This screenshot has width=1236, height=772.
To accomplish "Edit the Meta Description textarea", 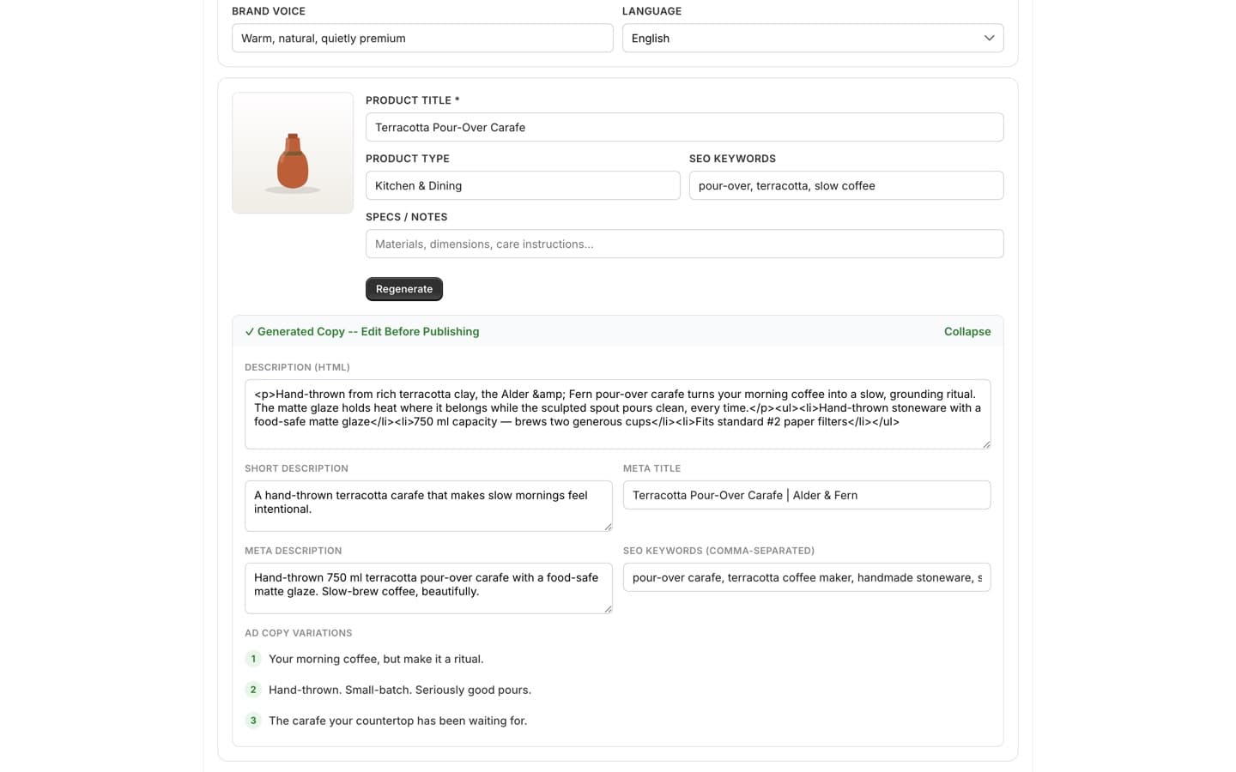I will (428, 588).
